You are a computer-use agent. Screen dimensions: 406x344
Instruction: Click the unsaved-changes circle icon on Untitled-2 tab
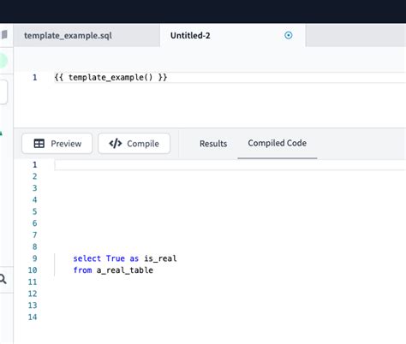pyautogui.click(x=289, y=35)
